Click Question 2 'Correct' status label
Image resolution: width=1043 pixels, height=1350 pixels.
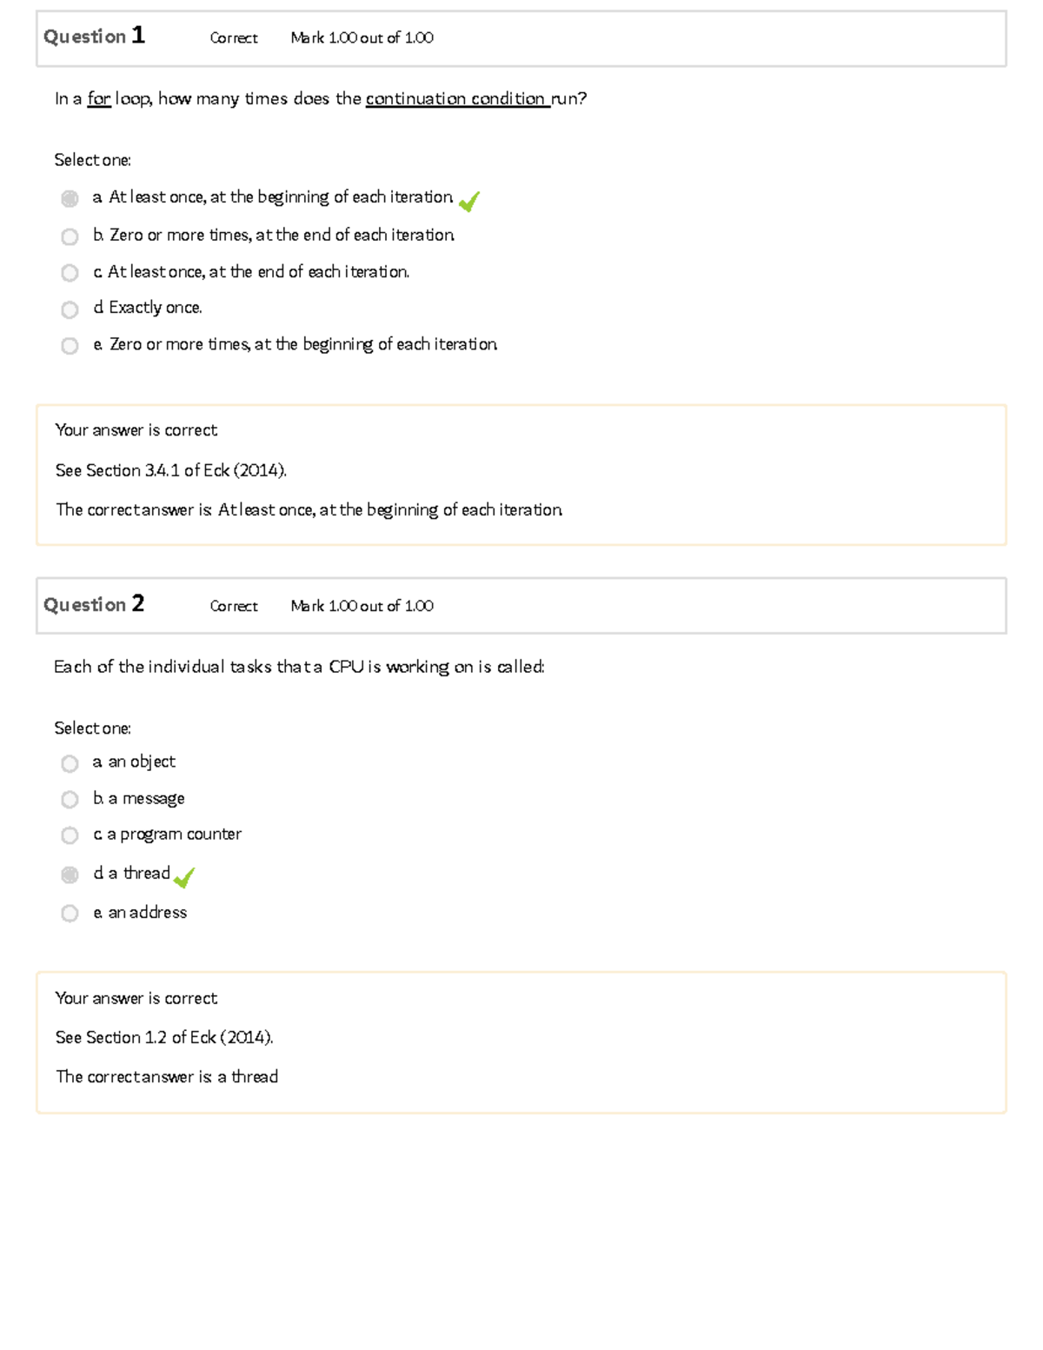click(234, 606)
